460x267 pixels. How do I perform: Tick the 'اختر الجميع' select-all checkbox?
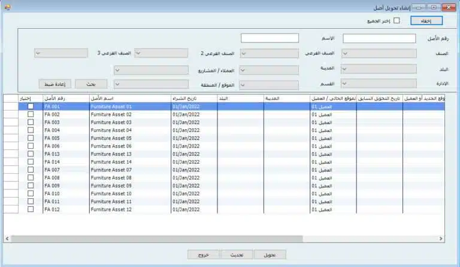pyautogui.click(x=396, y=21)
